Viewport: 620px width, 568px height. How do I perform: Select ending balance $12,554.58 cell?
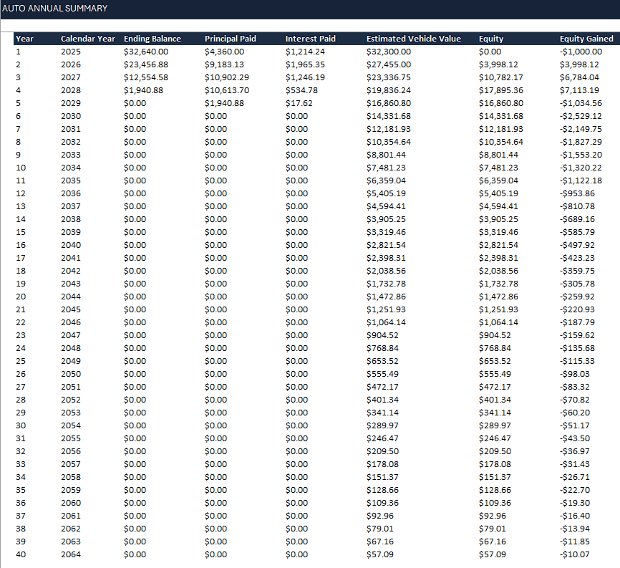click(x=146, y=77)
